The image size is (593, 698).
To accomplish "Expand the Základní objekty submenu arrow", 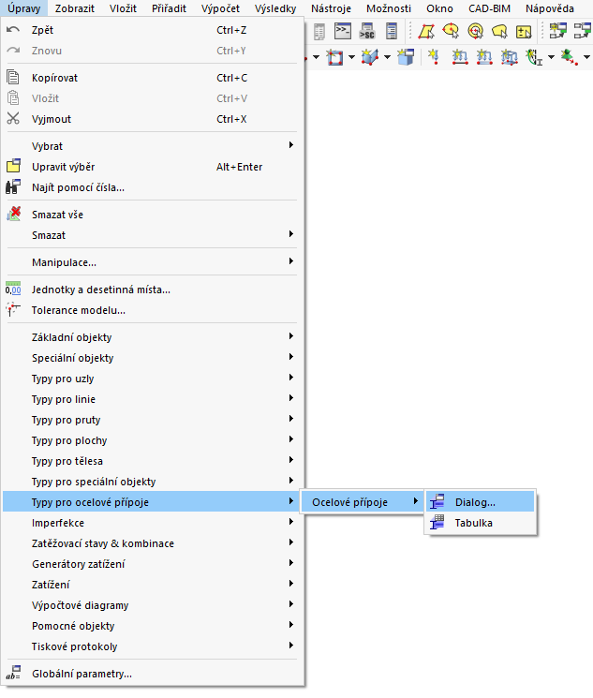I will coord(291,336).
